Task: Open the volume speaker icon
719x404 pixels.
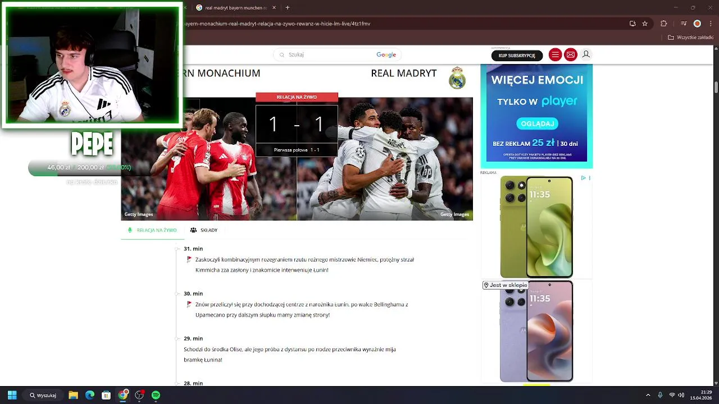Action: click(681, 395)
